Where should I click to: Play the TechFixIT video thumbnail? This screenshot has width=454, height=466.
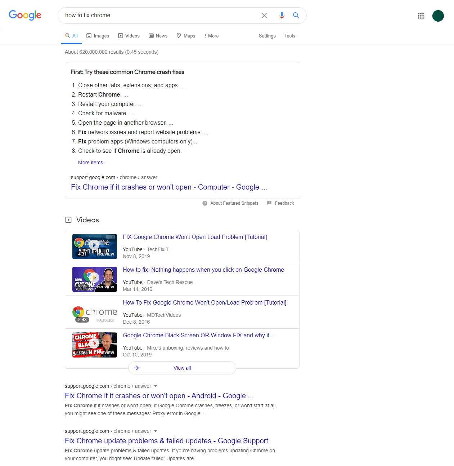pos(95,247)
